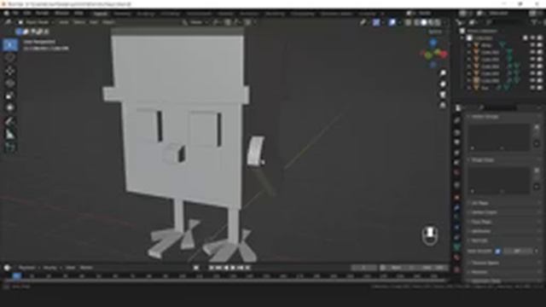Image resolution: width=546 pixels, height=307 pixels.
Task: Switch to Wireframe viewport shading
Action: click(416, 22)
